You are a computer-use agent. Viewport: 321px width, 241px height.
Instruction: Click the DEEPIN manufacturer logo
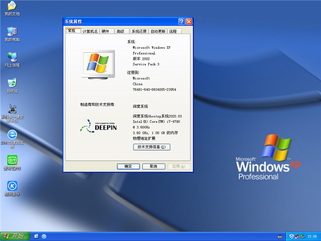coord(98,126)
